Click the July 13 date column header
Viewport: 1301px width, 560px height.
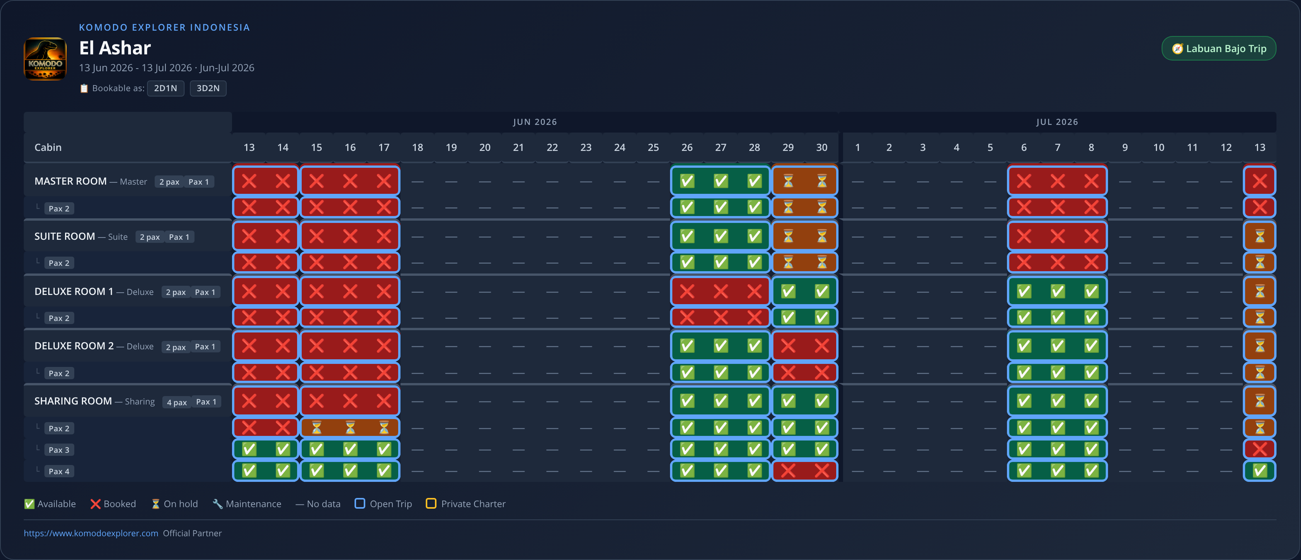1260,147
